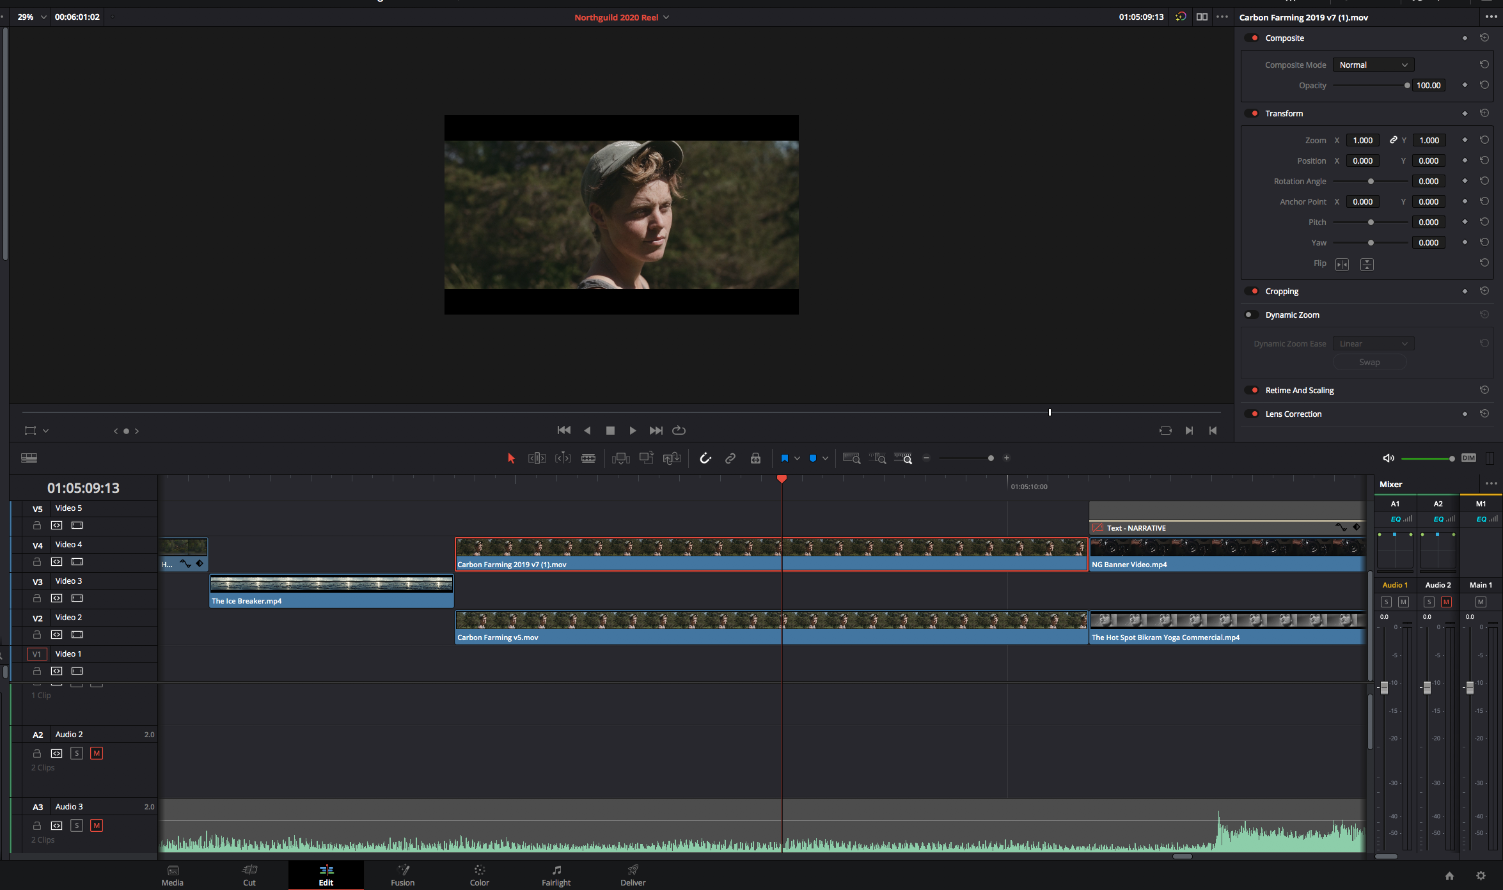The width and height of the screenshot is (1503, 890).
Task: Click the Insert Clip icon
Action: point(620,458)
